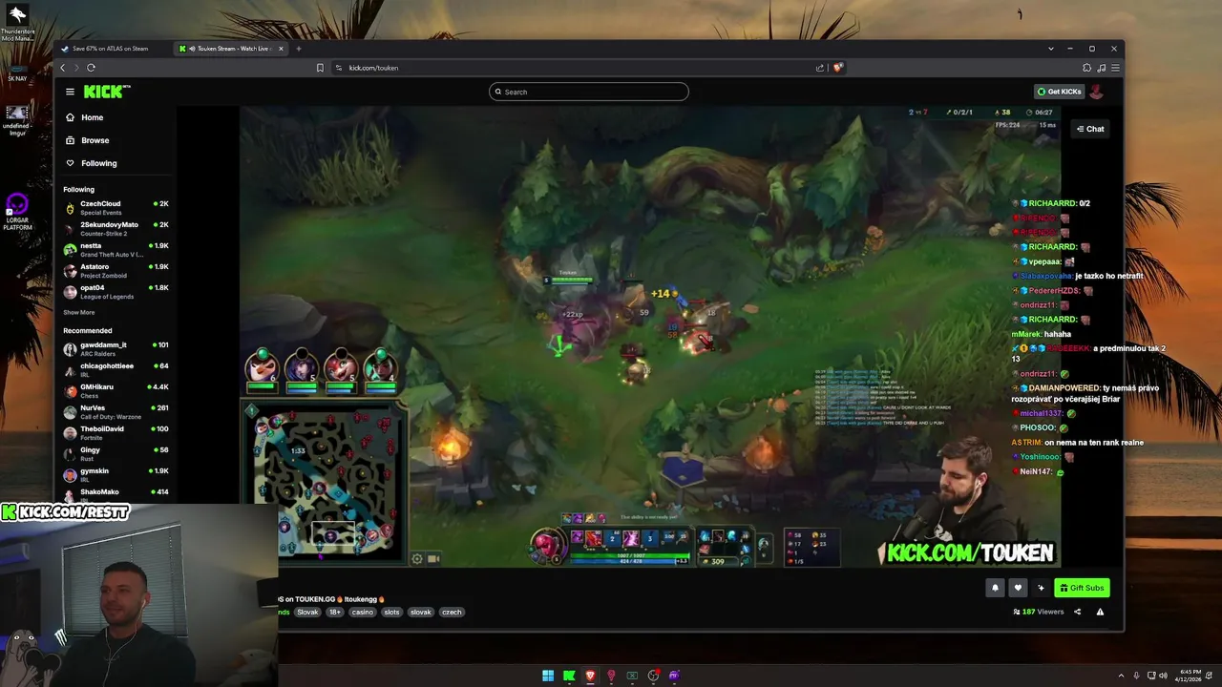The width and height of the screenshot is (1222, 687).
Task: Open Gingy recommended channel
Action: 116,453
